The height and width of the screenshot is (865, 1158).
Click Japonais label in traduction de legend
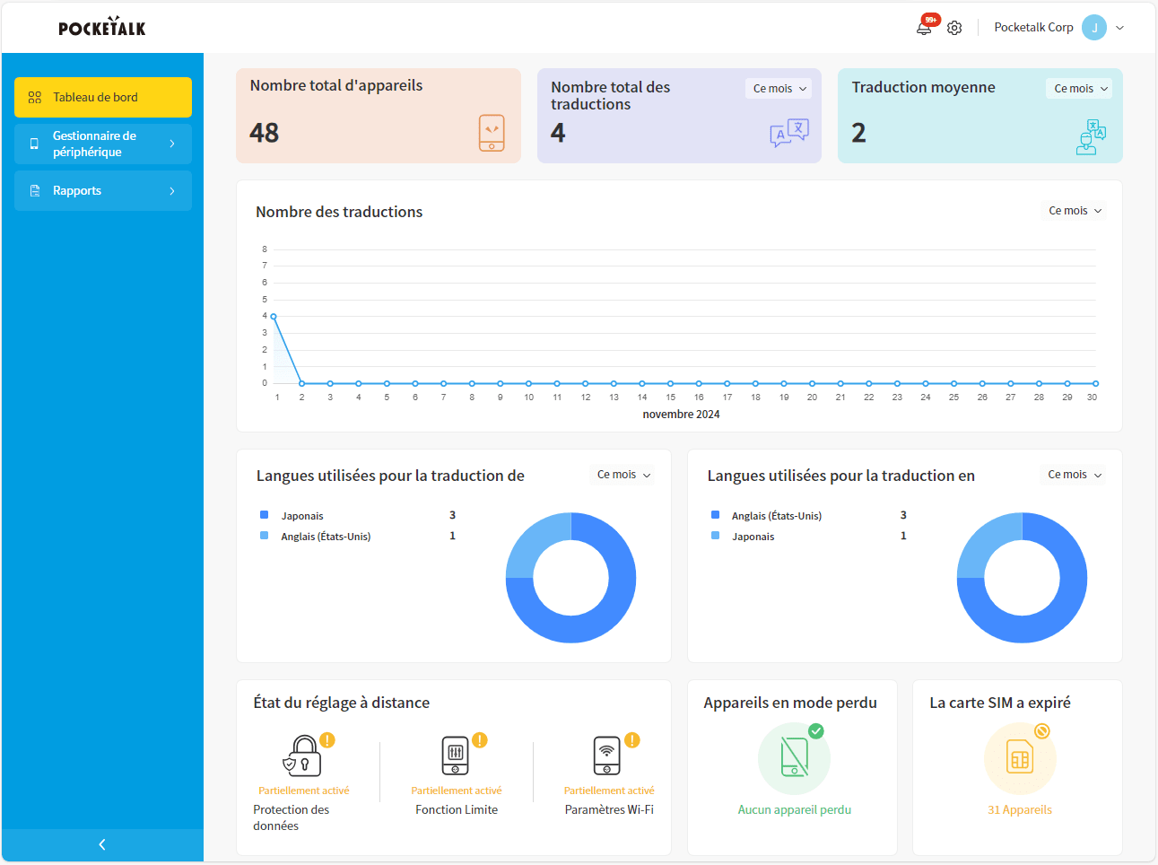click(x=302, y=516)
